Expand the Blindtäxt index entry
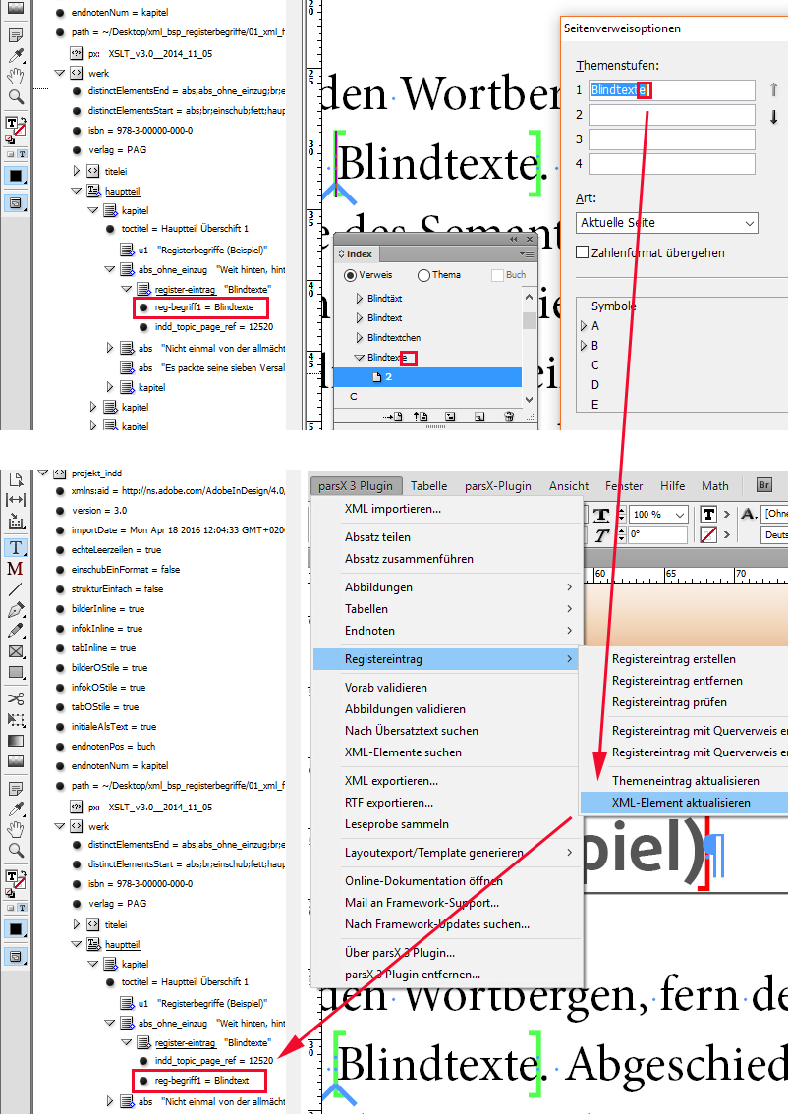 point(360,298)
